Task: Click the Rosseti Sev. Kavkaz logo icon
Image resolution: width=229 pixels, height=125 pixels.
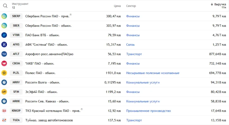Action: coord(4,101)
